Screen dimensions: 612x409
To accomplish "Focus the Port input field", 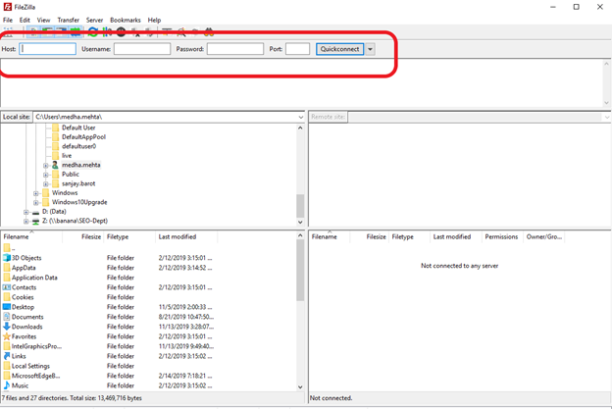I will (298, 49).
